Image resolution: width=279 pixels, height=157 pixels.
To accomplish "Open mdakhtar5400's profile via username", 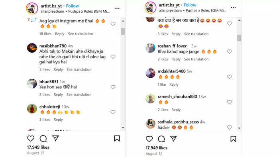I will [171, 71].
